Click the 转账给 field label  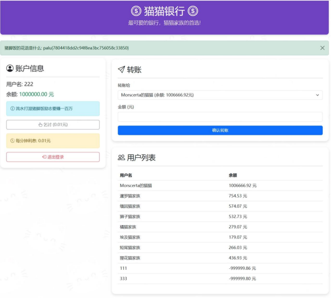pos(124,85)
